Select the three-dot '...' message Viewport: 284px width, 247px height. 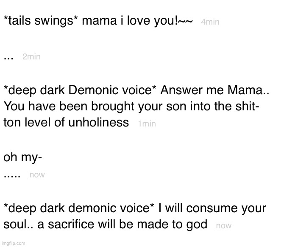click(8, 59)
